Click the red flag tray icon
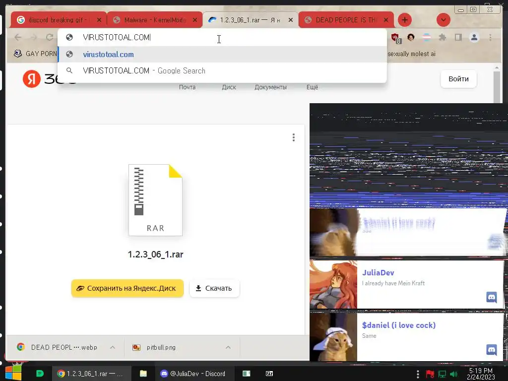Viewport: 508px width, 381px height. point(430,374)
